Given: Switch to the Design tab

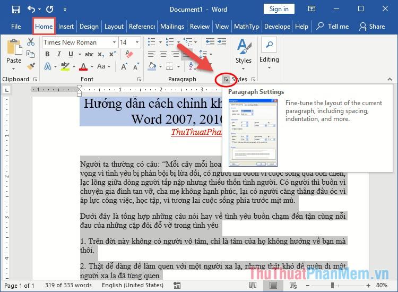Looking at the screenshot, I should 89,27.
